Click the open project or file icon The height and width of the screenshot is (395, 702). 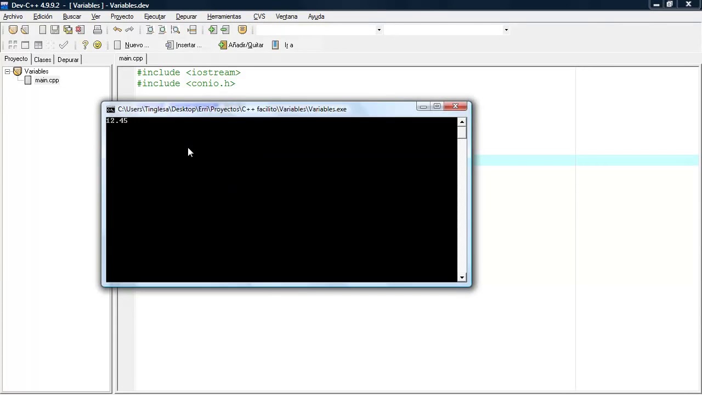25,30
